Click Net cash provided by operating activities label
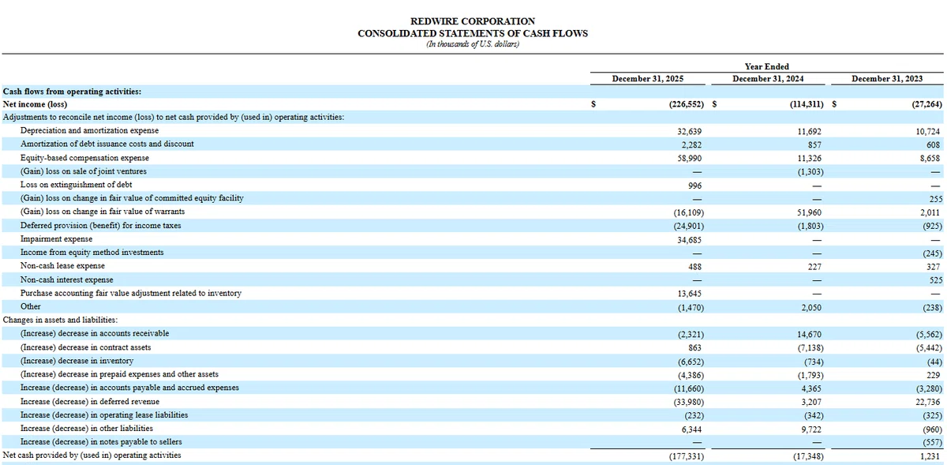 click(x=92, y=455)
